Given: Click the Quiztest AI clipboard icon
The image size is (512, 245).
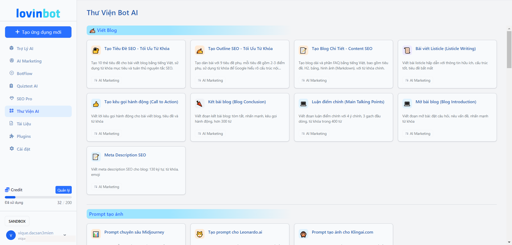Looking at the screenshot, I should click(x=11, y=86).
